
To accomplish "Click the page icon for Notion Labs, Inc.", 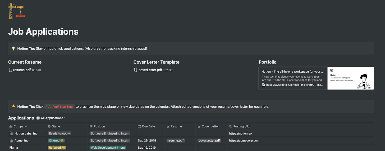I will (x=11, y=134).
